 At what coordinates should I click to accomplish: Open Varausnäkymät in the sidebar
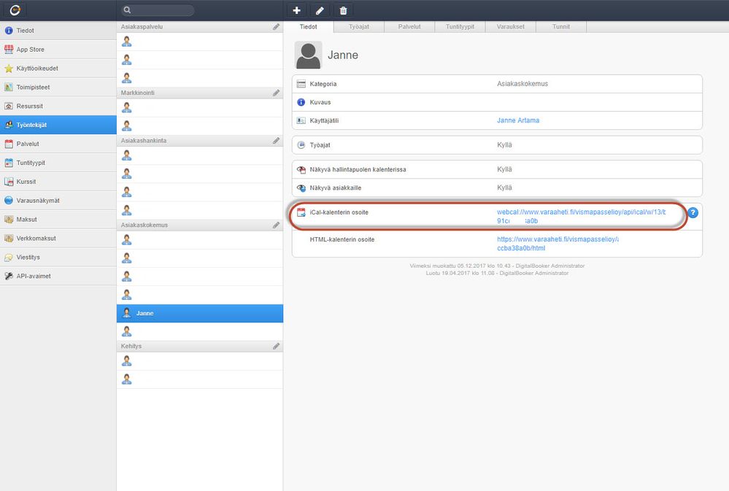click(x=58, y=201)
